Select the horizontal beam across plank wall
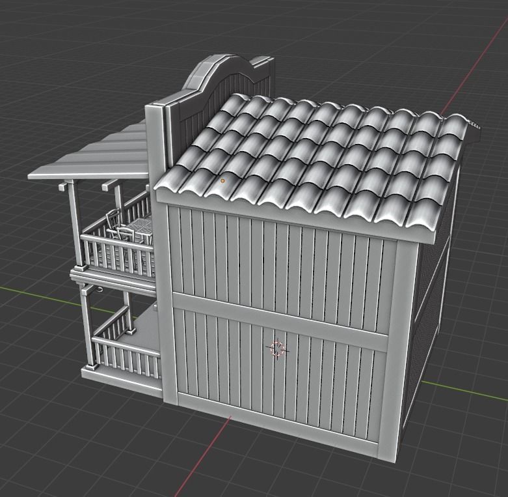The image size is (508, 497). click(x=280, y=322)
